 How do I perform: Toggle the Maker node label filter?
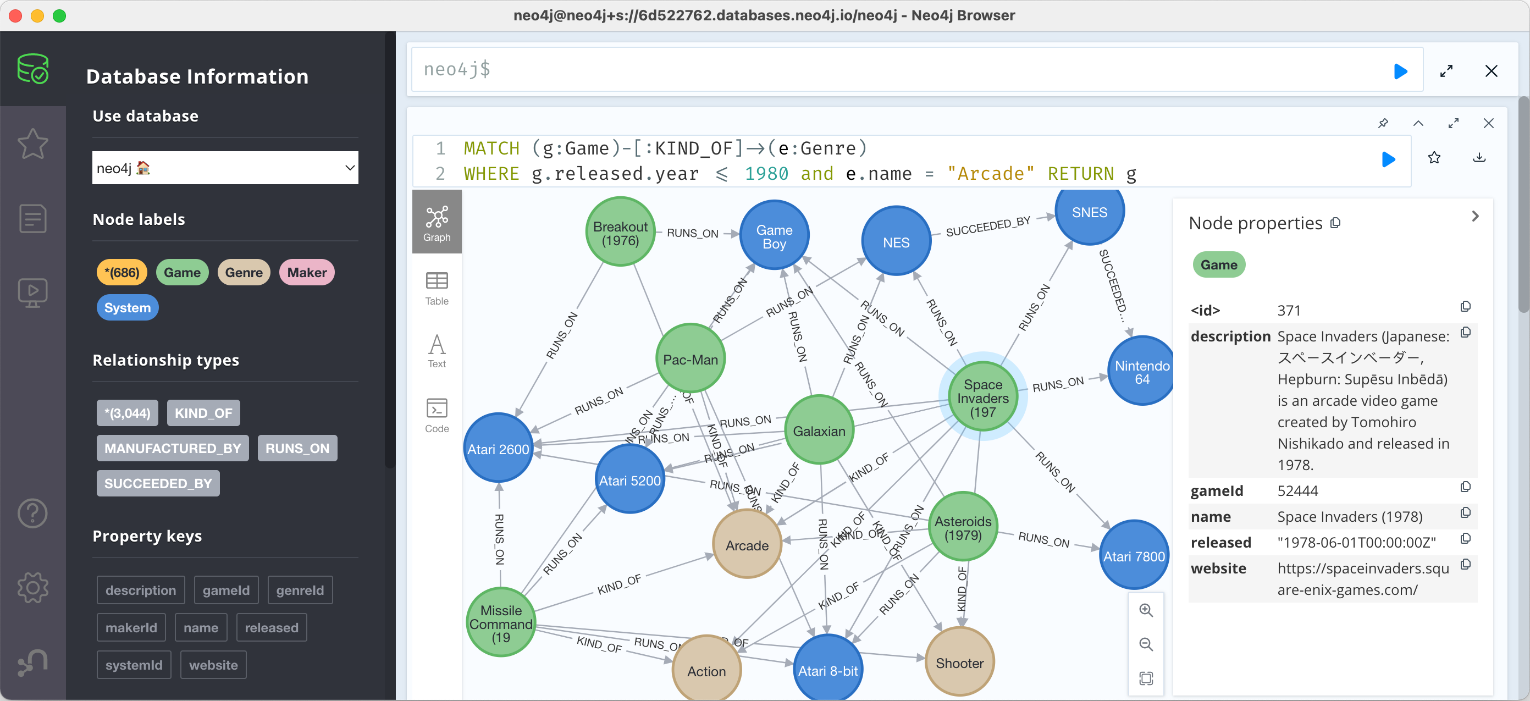pyautogui.click(x=307, y=272)
